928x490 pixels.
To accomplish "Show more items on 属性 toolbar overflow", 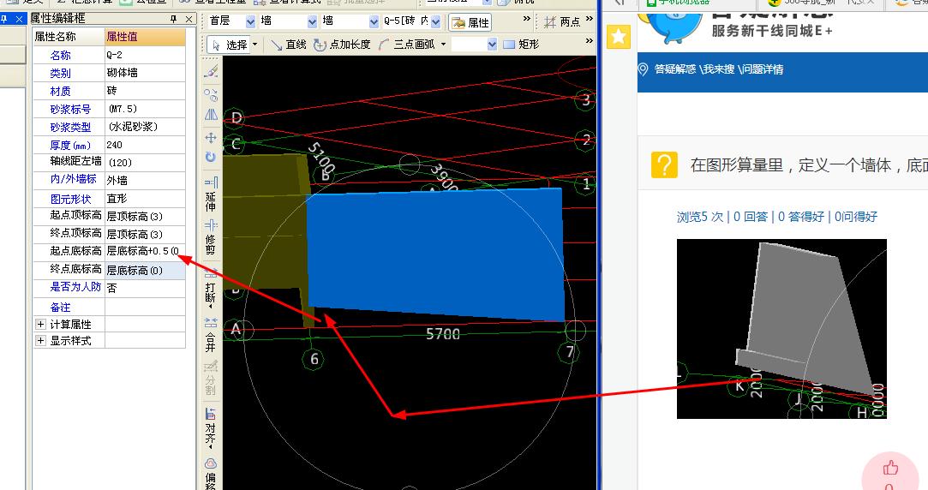I will click(x=527, y=20).
